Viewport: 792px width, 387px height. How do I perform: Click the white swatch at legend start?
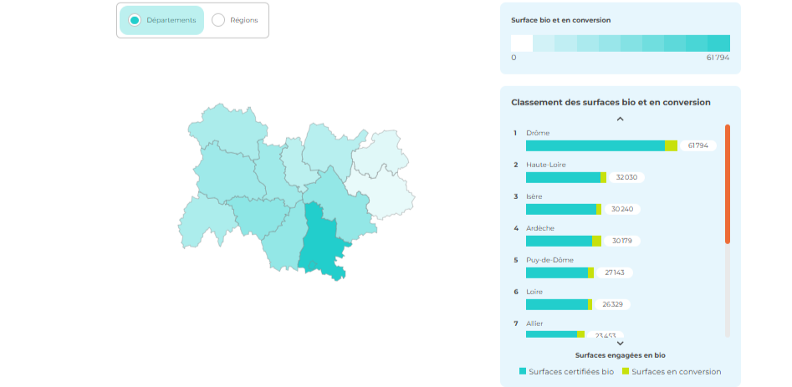[522, 43]
